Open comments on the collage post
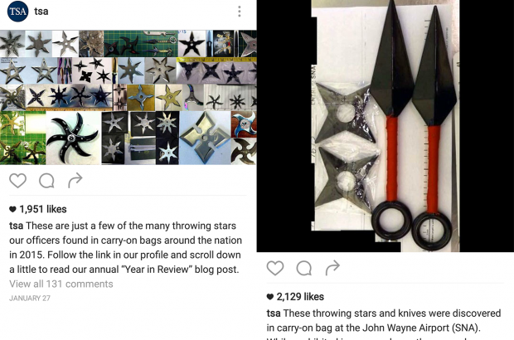 pos(46,181)
